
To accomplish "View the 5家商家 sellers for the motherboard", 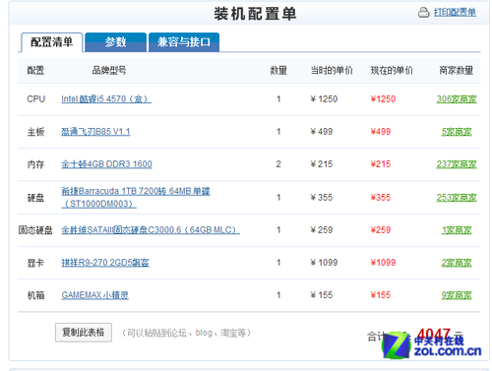I will point(457,132).
